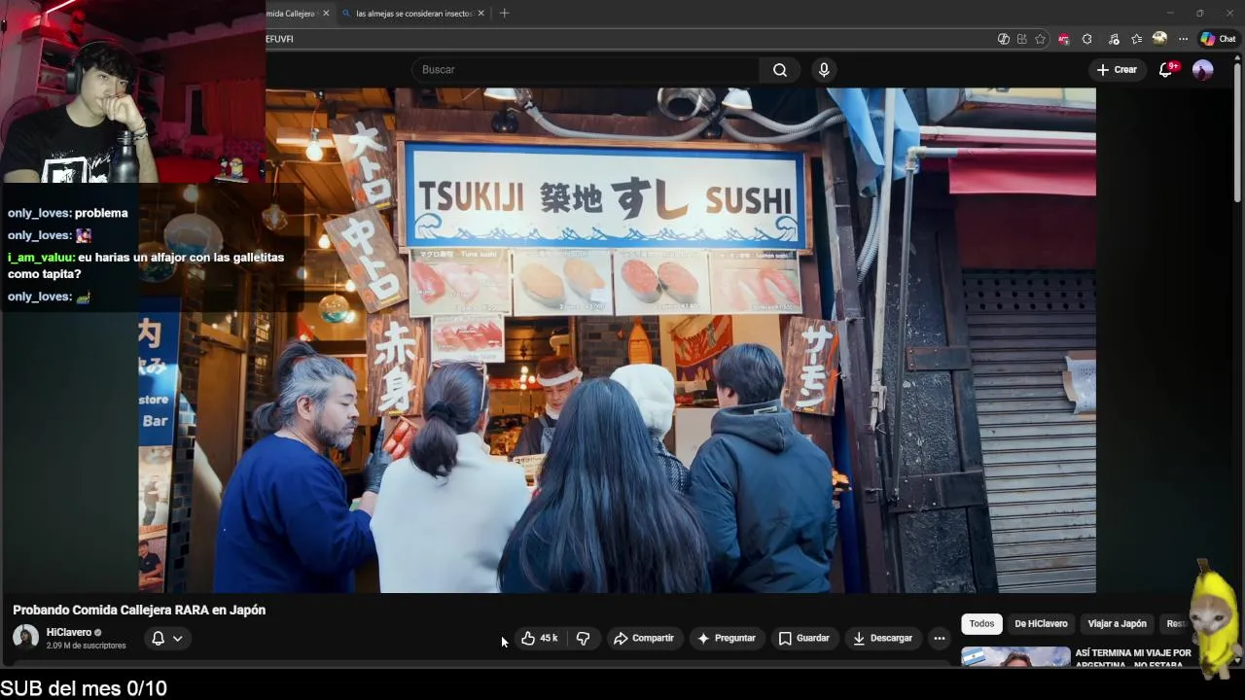Open the Preguntar AI button

click(x=727, y=639)
